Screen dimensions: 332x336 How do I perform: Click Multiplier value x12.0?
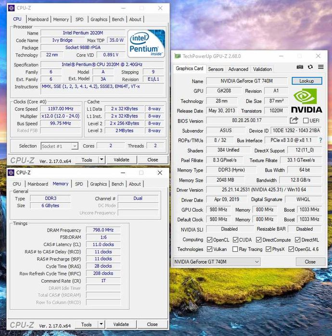pyautogui.click(x=61, y=116)
